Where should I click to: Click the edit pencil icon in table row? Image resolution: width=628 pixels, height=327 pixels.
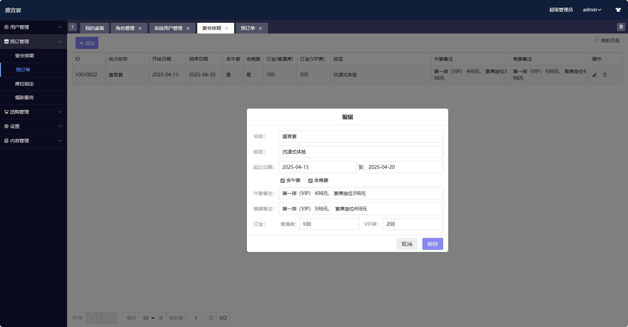594,75
